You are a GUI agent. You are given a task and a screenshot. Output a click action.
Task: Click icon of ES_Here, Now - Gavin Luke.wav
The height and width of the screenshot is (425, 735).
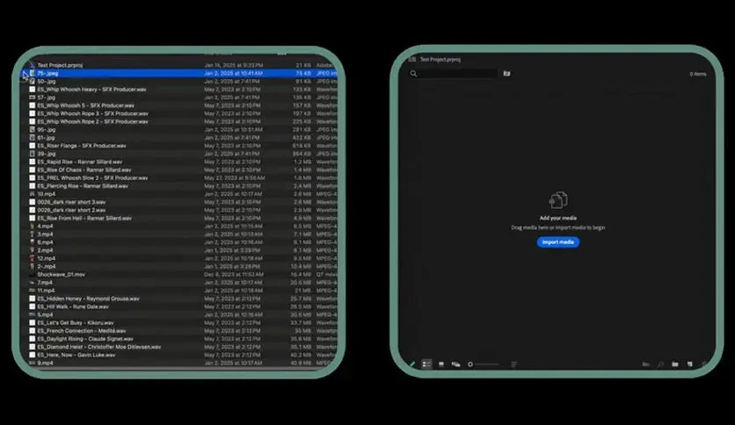coord(33,356)
